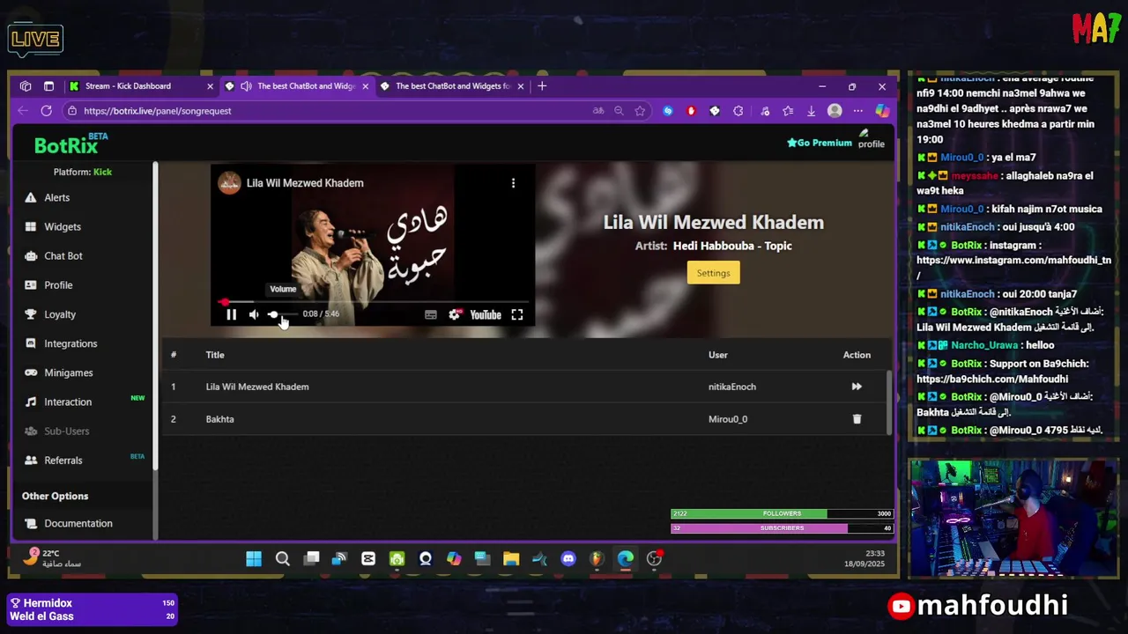This screenshot has height=634, width=1128.
Task: Click the channel avatar on the video
Action: 229,183
